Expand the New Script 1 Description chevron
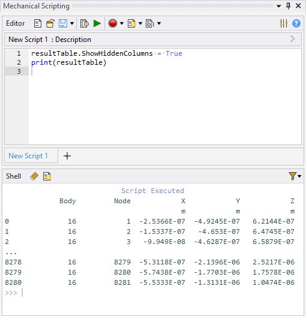 click(x=292, y=39)
